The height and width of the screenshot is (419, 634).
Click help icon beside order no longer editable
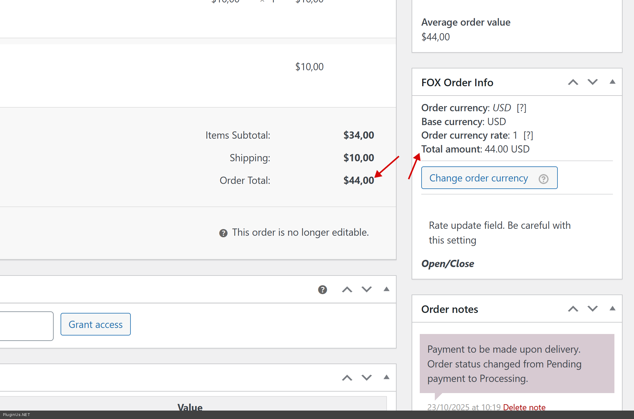[223, 233]
